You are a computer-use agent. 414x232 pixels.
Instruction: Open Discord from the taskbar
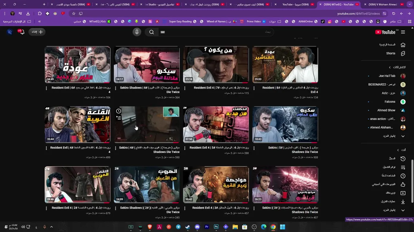pyautogui.click(x=197, y=227)
